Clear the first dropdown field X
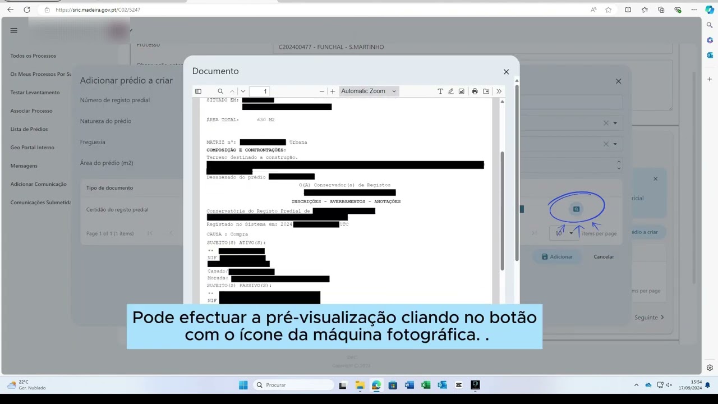Viewport: 718px width, 404px height. click(606, 123)
